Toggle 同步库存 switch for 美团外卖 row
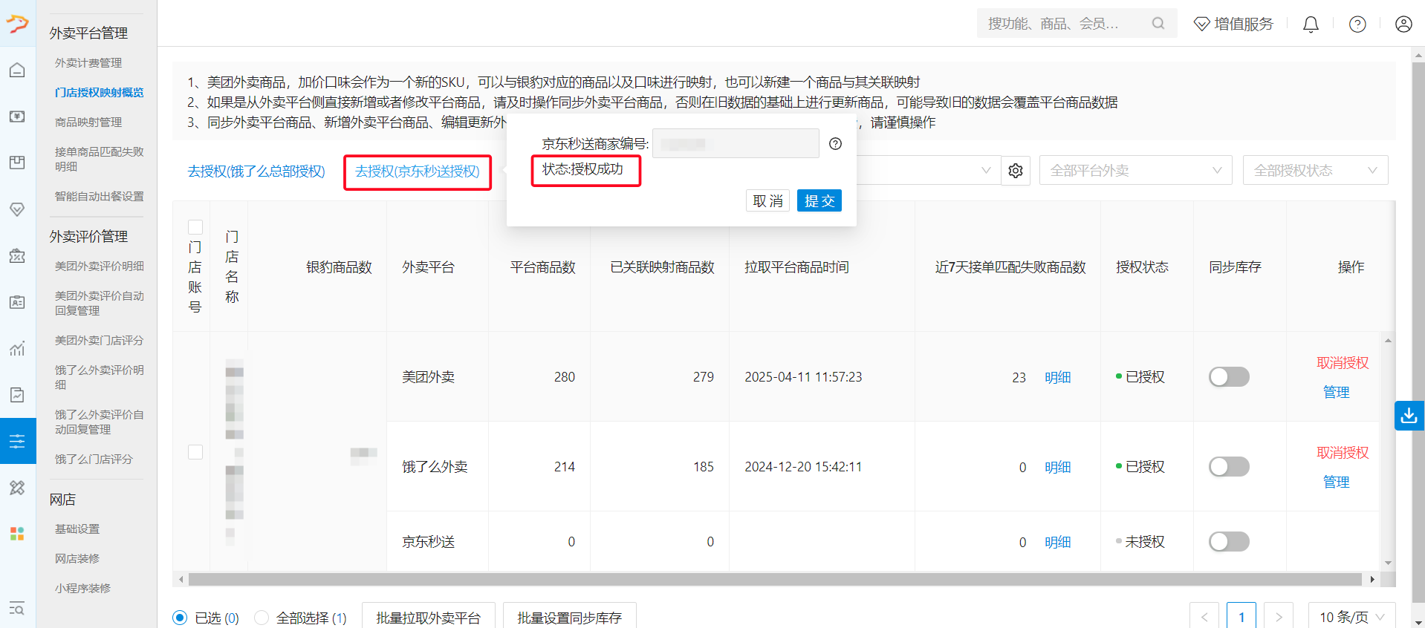The image size is (1425, 628). click(1228, 377)
